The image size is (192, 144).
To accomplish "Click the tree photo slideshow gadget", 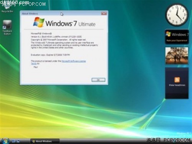I will [177, 56].
